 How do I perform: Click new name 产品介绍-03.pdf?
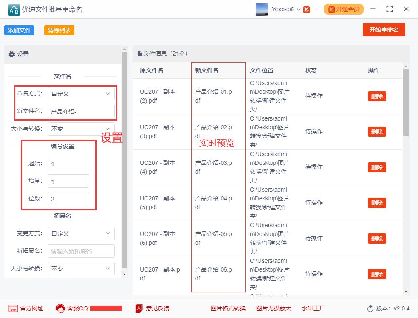213,167
